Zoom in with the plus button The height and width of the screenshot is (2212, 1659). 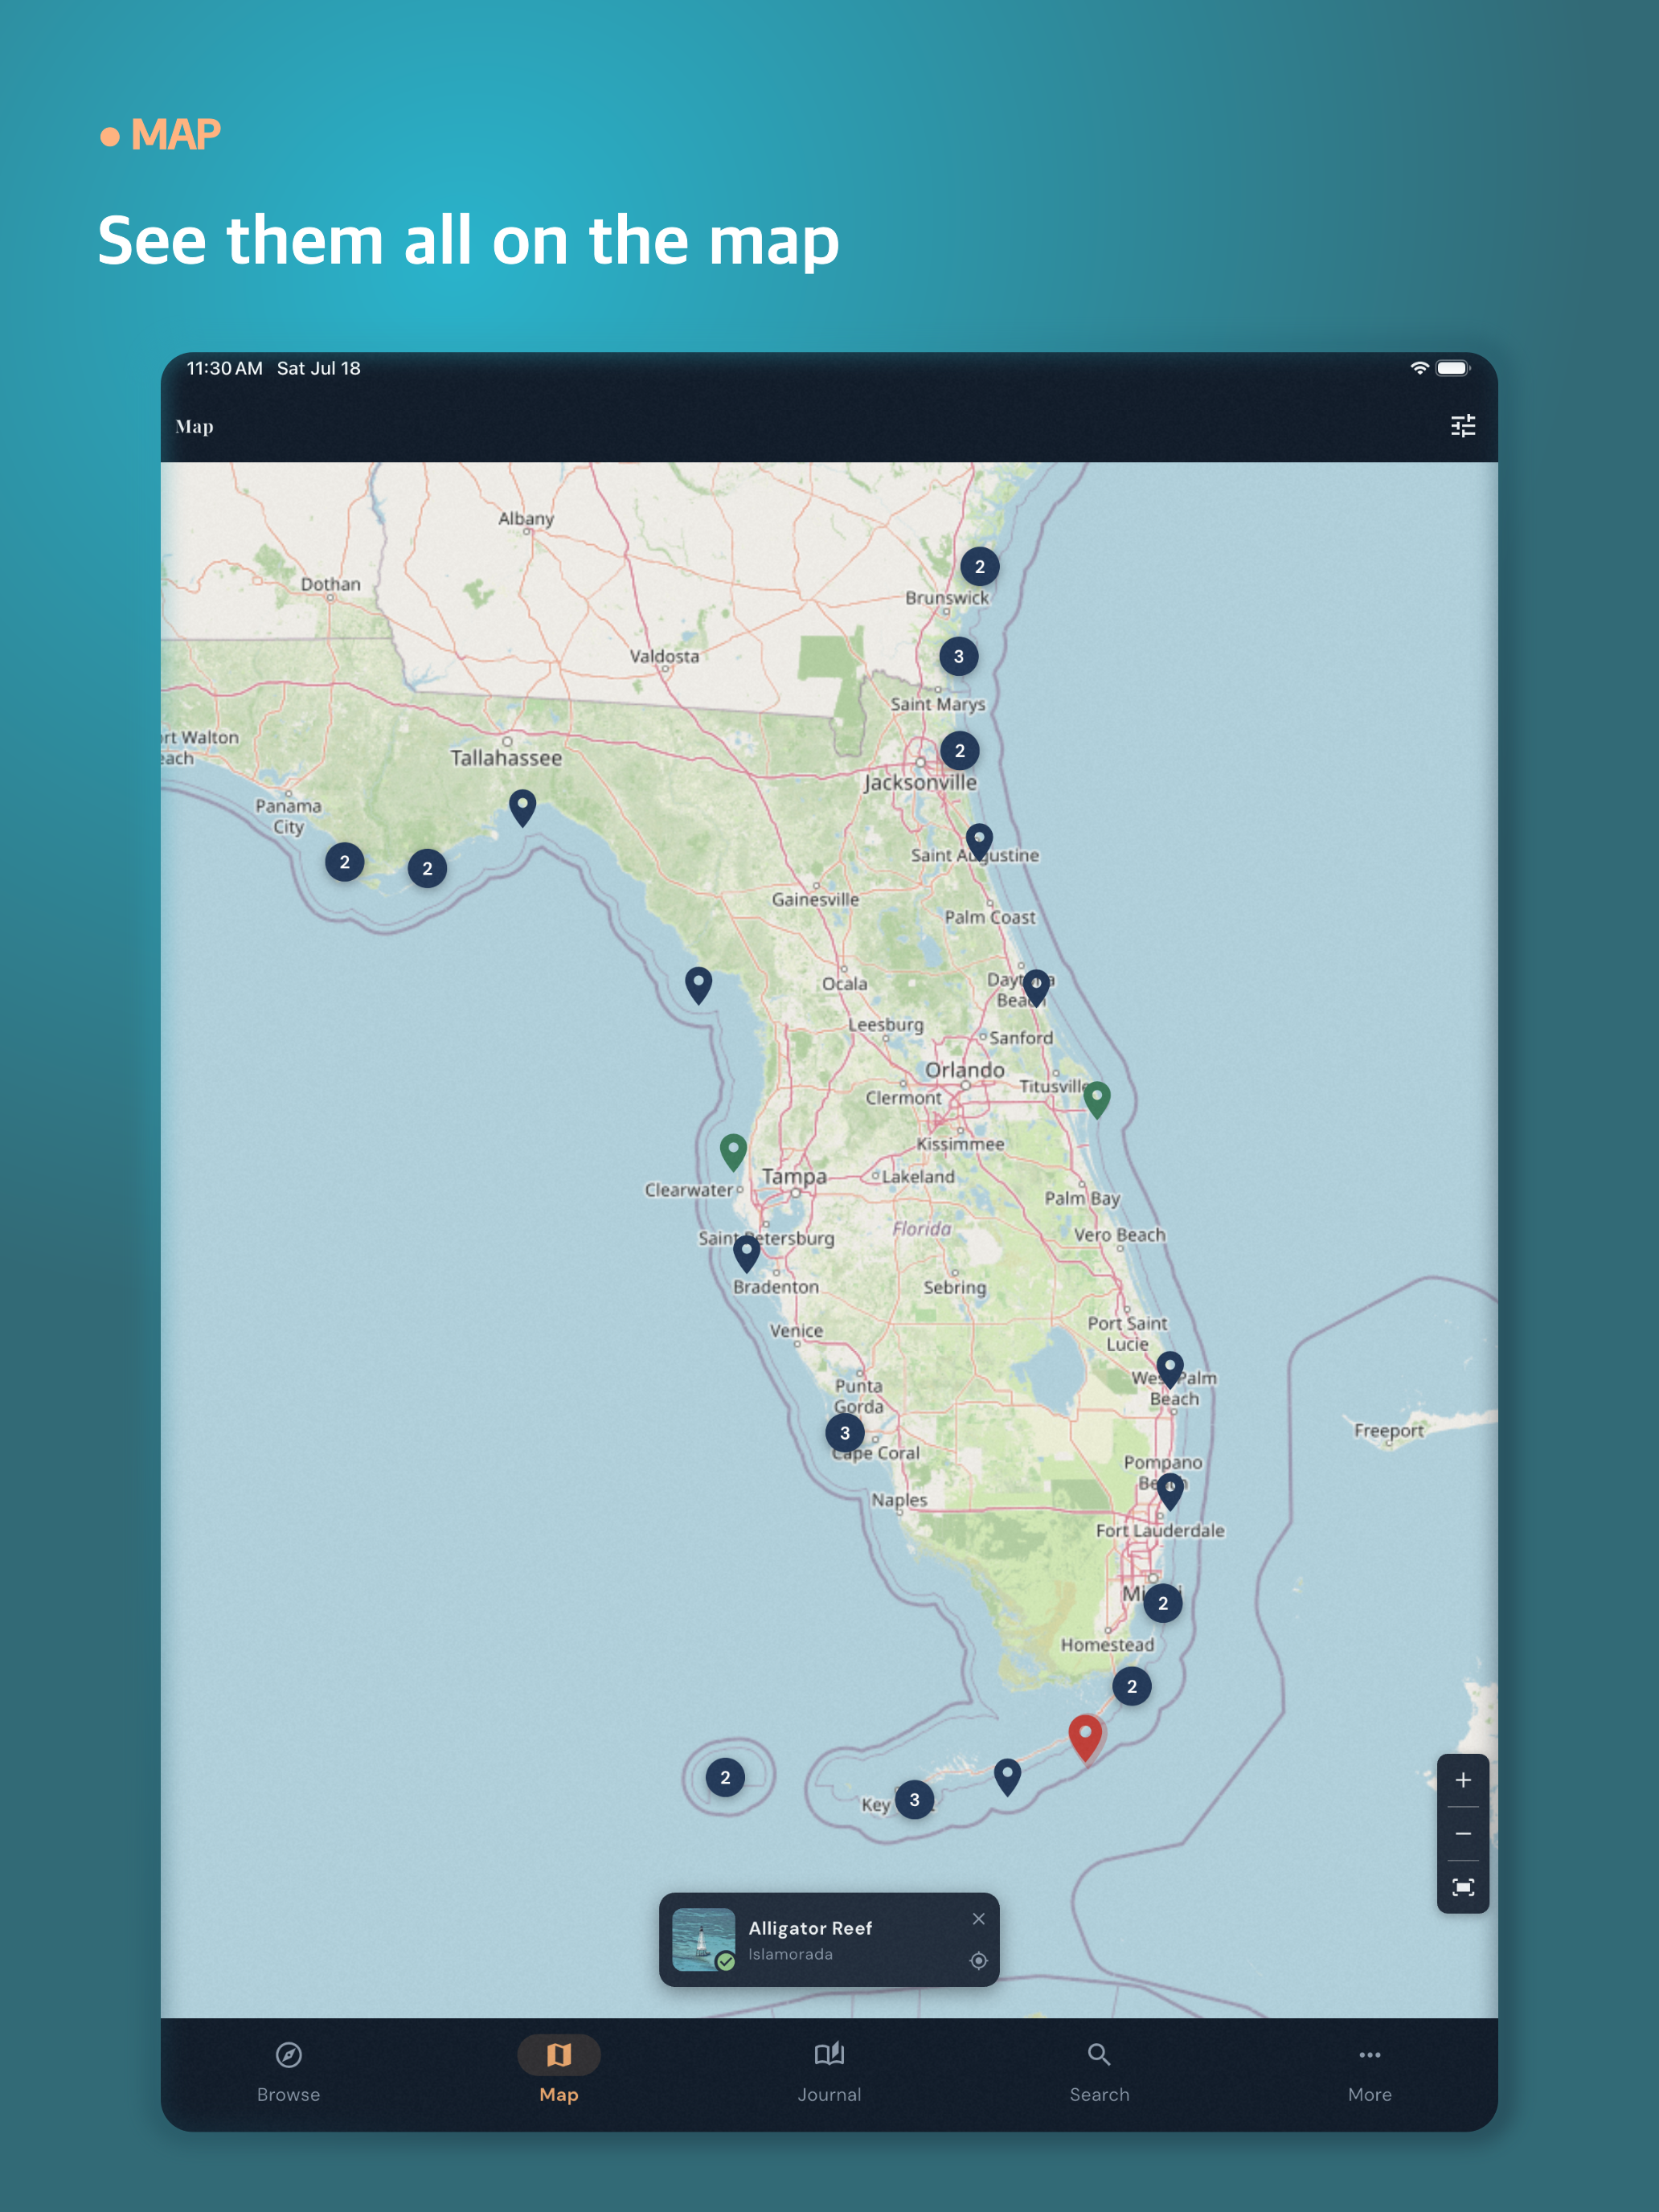[x=1462, y=1780]
